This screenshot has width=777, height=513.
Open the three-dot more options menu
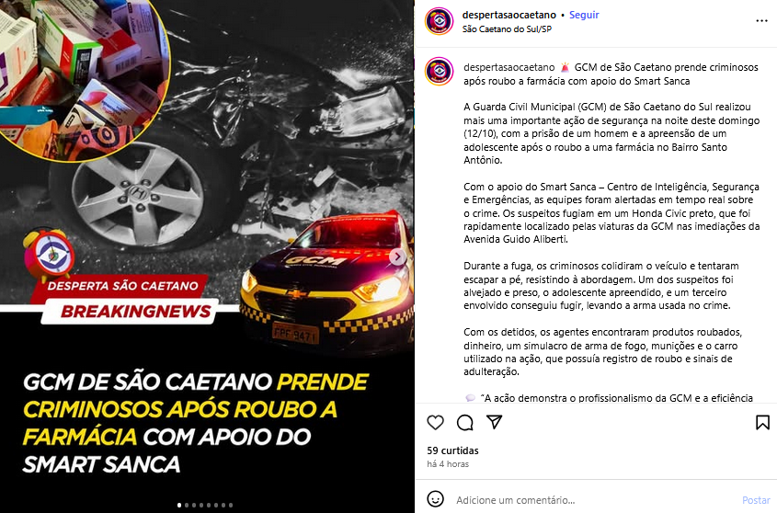761,21
